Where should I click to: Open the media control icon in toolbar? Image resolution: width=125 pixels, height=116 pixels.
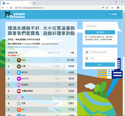[112, 8]
